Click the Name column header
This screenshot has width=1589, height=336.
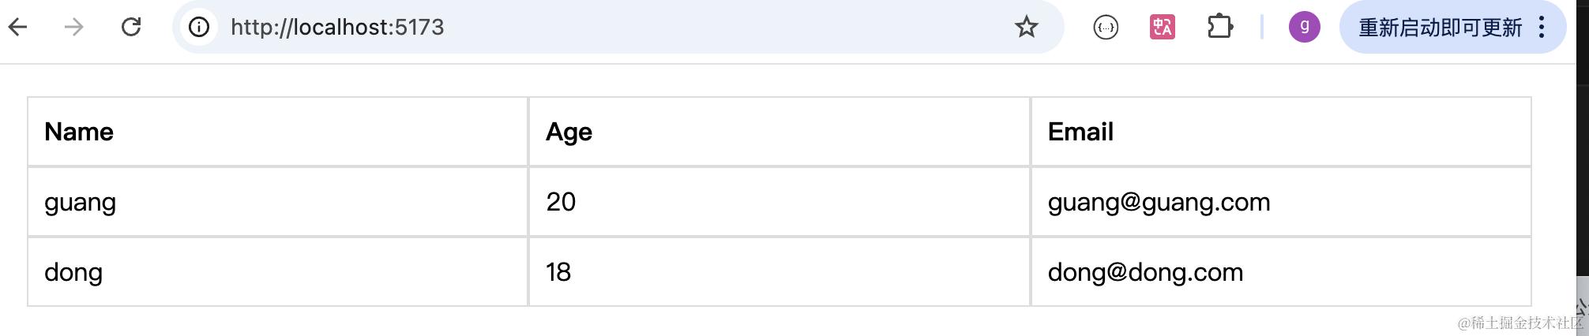(79, 132)
